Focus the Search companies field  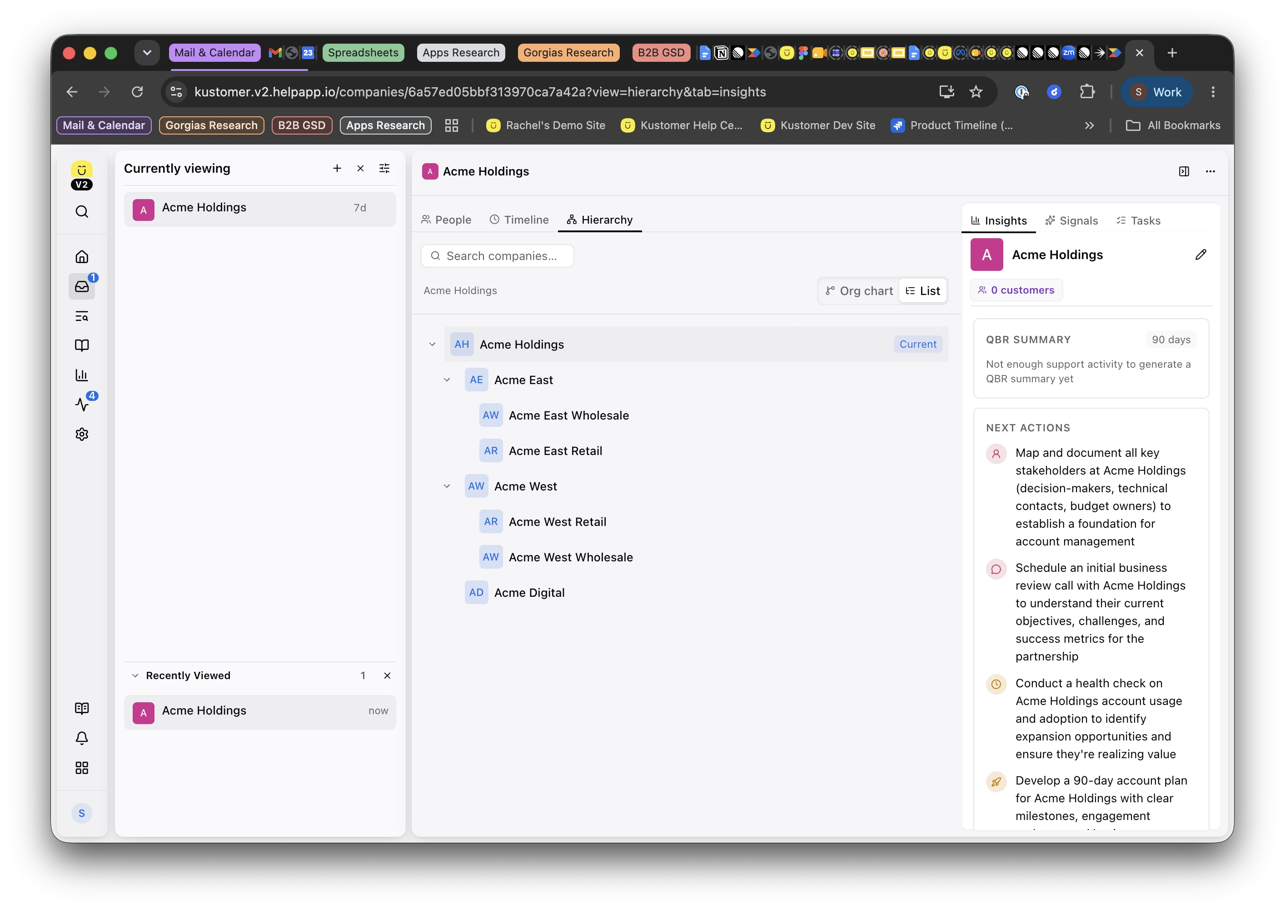pyautogui.click(x=498, y=256)
